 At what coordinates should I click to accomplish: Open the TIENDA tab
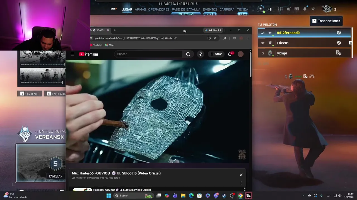pos(242,9)
